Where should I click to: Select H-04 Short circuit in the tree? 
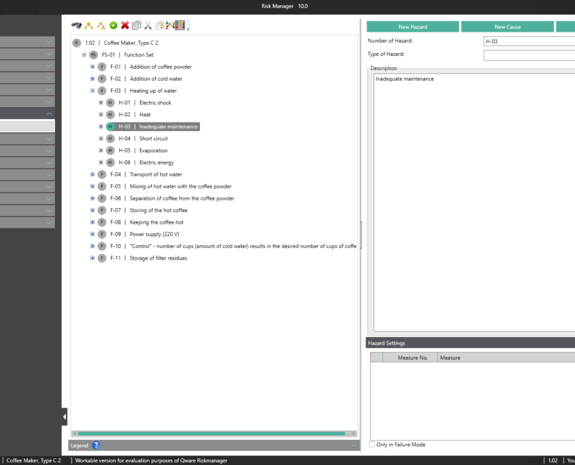click(153, 139)
